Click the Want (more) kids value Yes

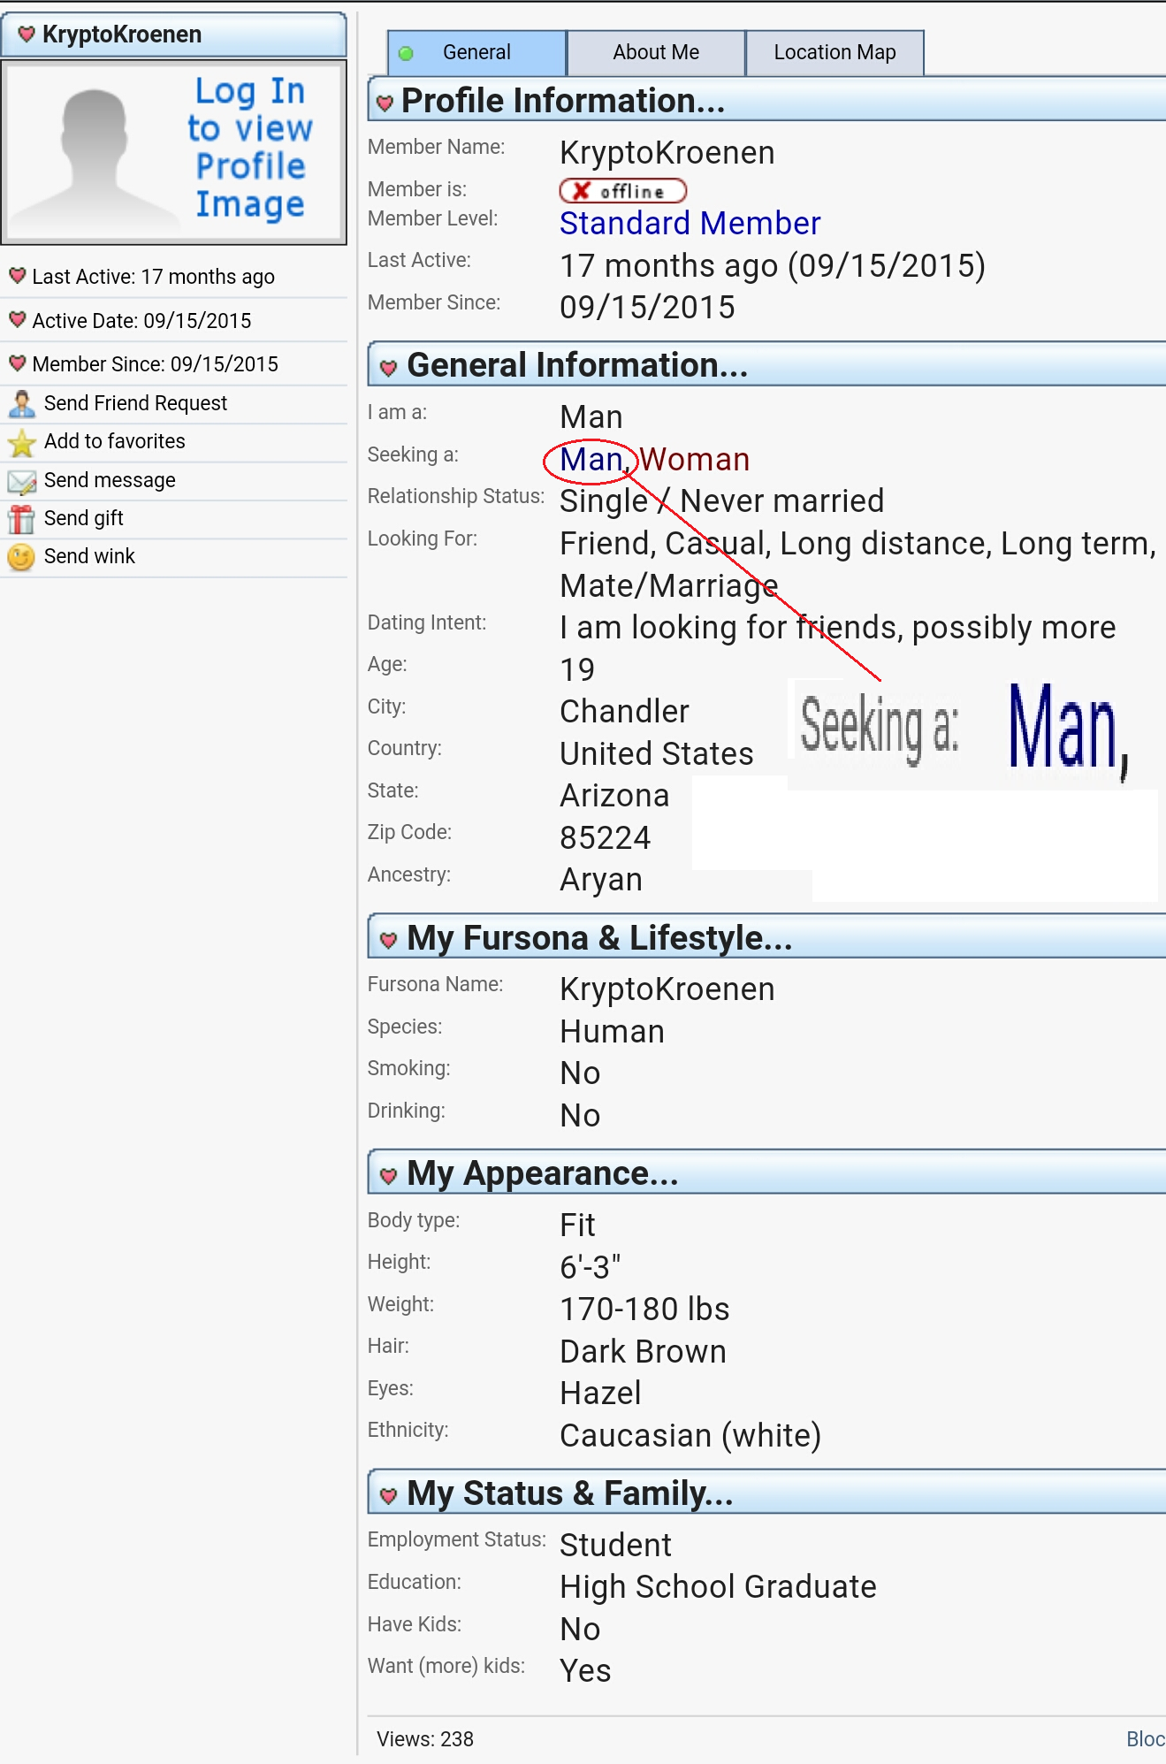(585, 1672)
